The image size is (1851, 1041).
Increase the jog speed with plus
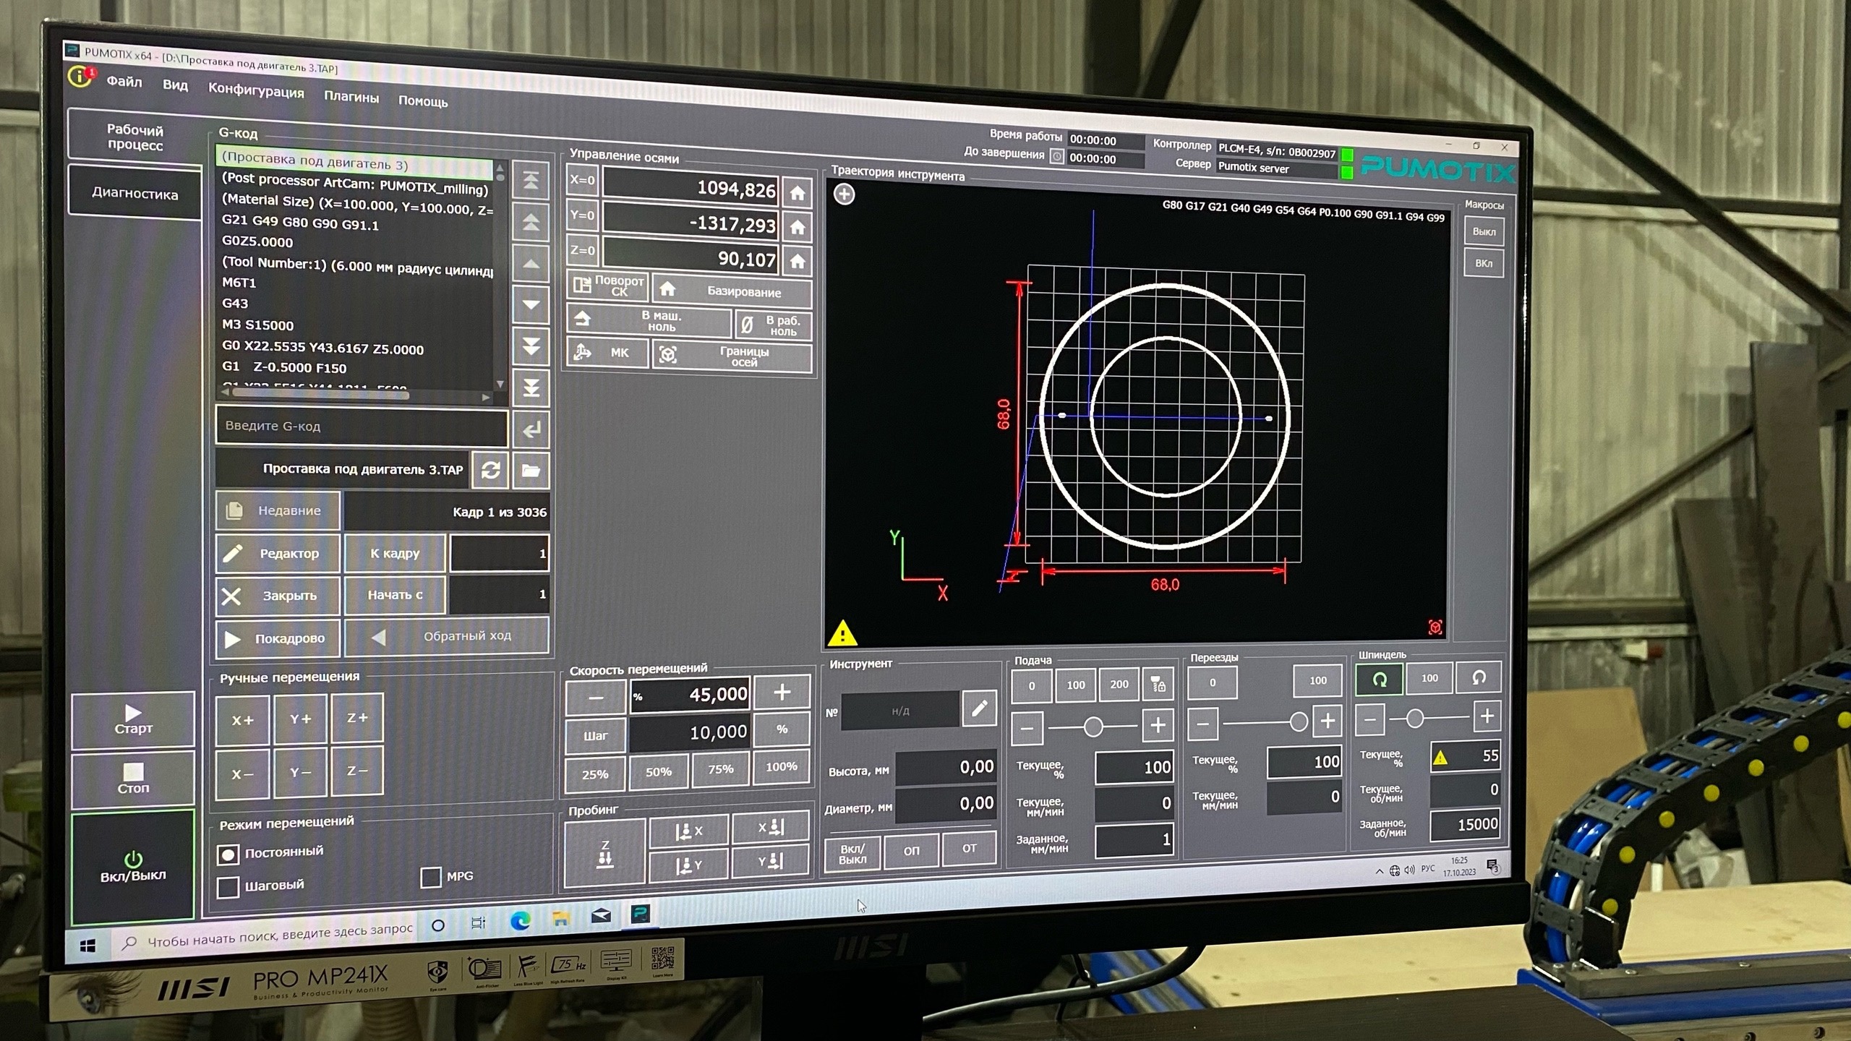click(x=782, y=693)
